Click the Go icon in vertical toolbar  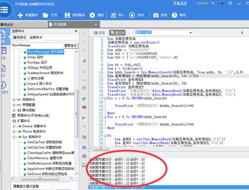click(x=84, y=137)
